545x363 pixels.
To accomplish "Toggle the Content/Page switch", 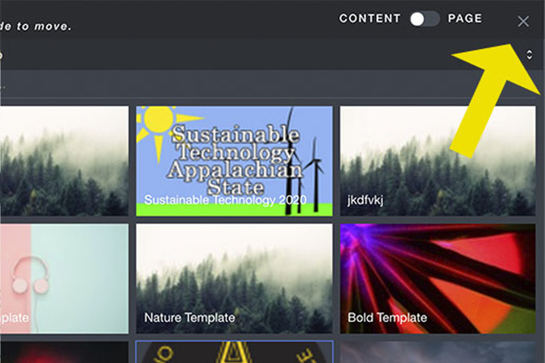I will (x=424, y=19).
